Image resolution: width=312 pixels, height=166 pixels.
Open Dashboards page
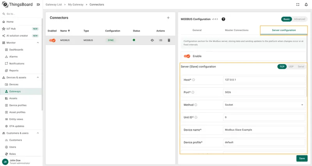coord(21,50)
